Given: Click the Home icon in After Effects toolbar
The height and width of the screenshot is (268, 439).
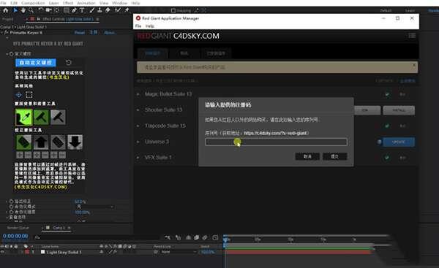Looking at the screenshot, I should 5,10.
